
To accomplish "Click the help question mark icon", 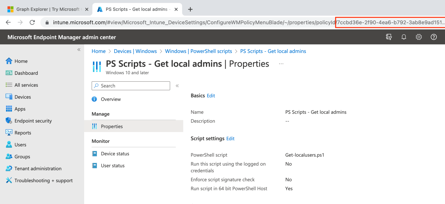I will click(x=434, y=37).
